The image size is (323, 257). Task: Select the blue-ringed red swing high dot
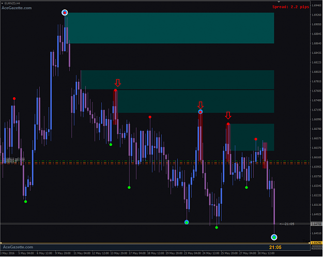200,112
